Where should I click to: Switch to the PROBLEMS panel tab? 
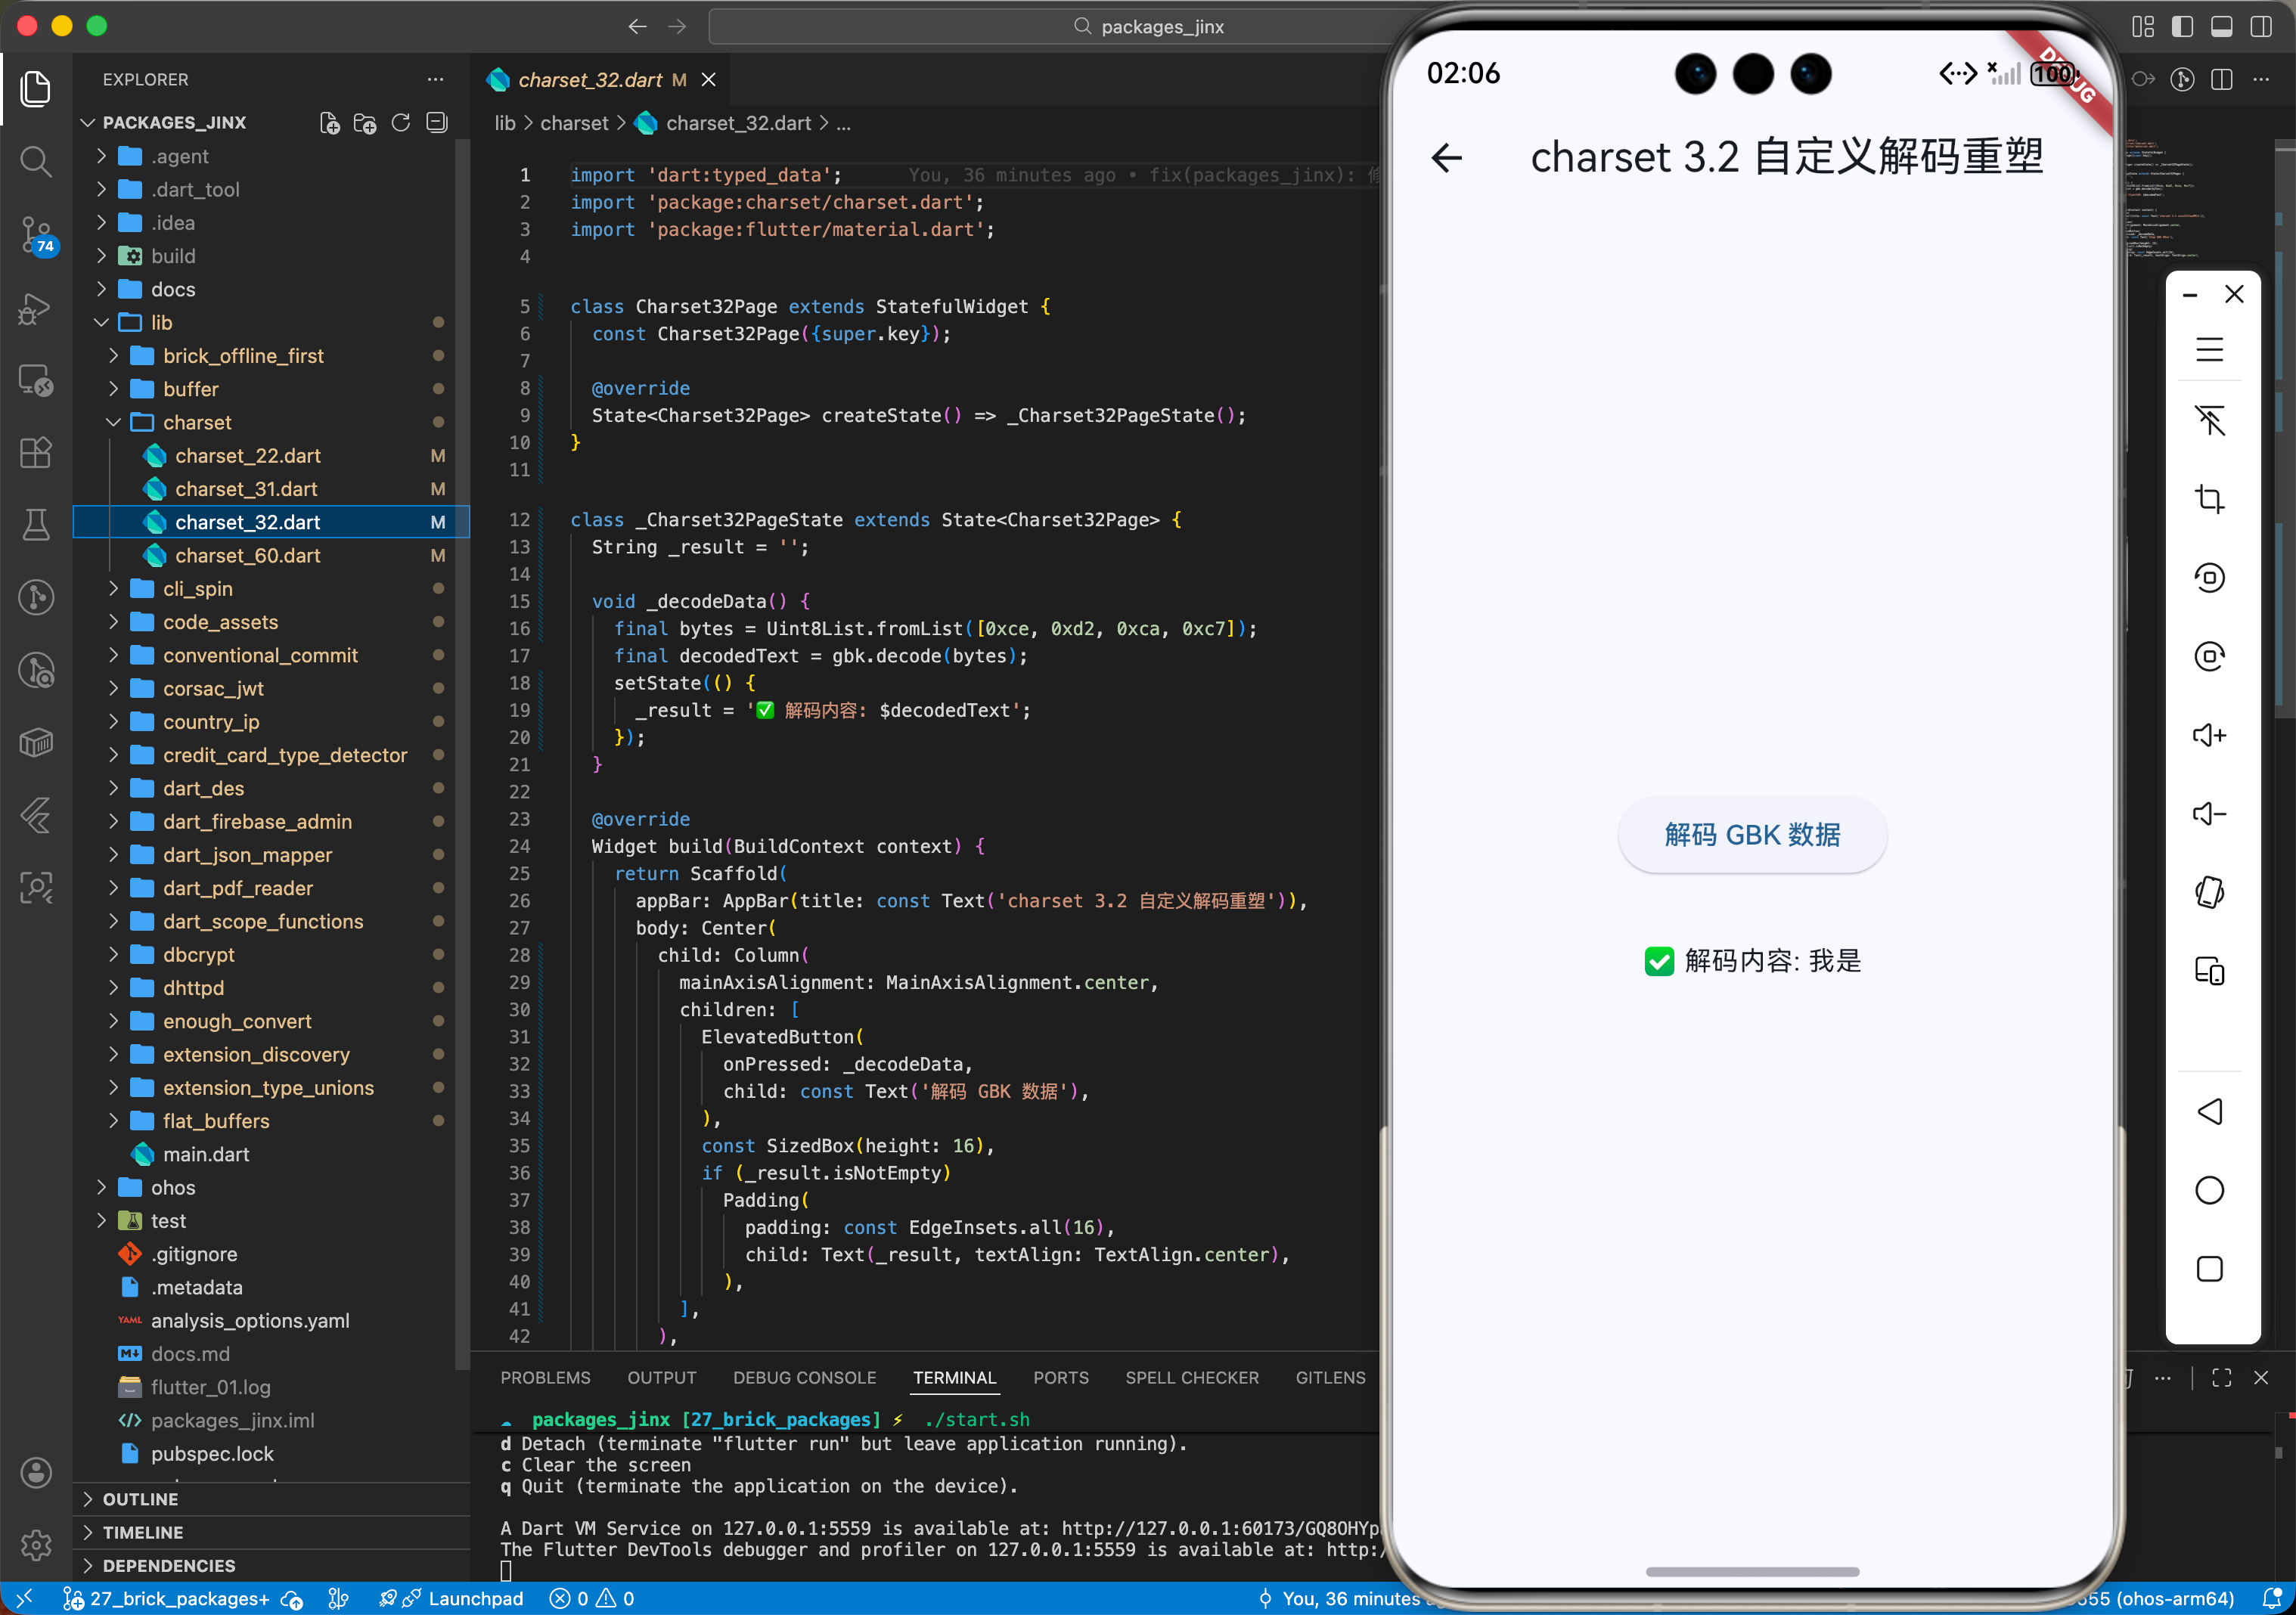tap(545, 1378)
